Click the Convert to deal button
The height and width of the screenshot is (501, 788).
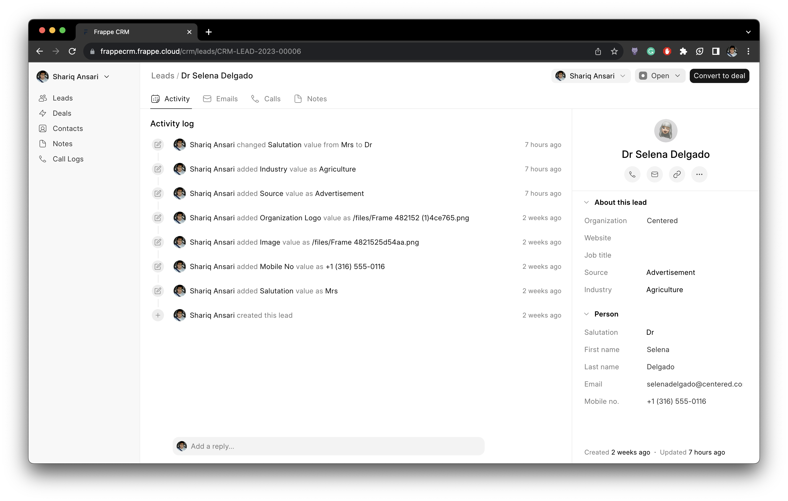(x=719, y=76)
